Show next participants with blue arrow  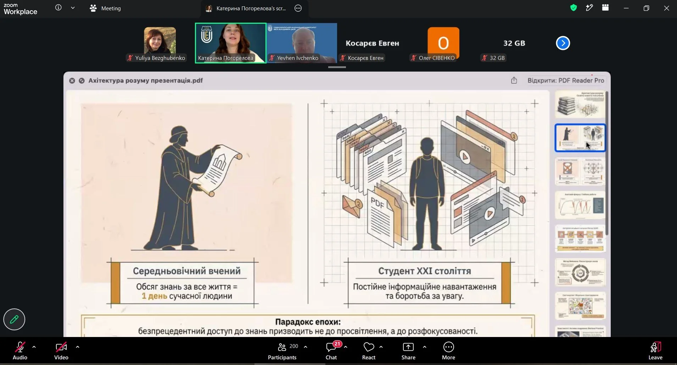coord(563,43)
